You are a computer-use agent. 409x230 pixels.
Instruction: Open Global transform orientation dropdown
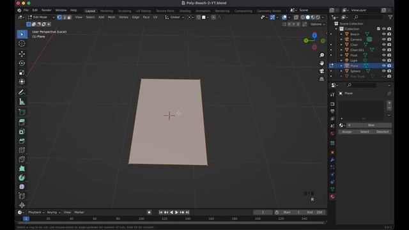174,17
